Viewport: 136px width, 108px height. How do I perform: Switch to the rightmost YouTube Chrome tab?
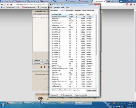(x=112, y=1)
